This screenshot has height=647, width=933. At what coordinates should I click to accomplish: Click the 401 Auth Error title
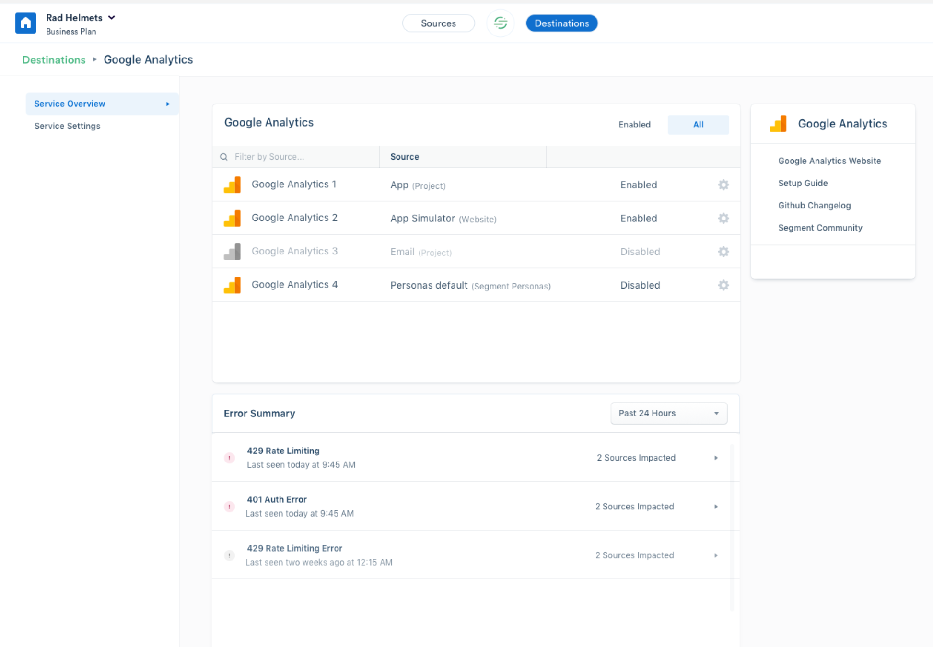point(277,500)
